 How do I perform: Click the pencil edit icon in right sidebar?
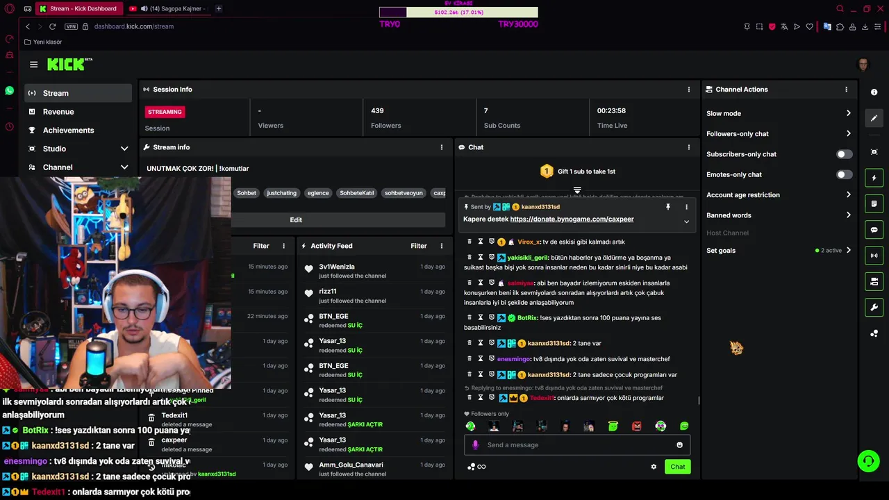coord(874,118)
